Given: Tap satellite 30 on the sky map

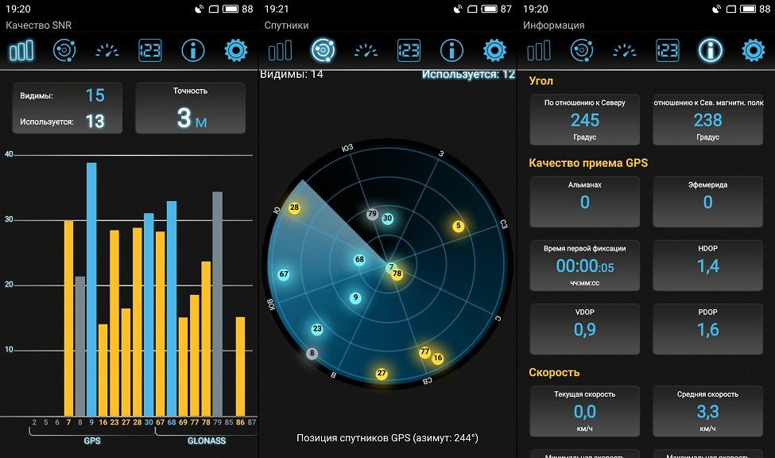Looking at the screenshot, I should point(388,218).
